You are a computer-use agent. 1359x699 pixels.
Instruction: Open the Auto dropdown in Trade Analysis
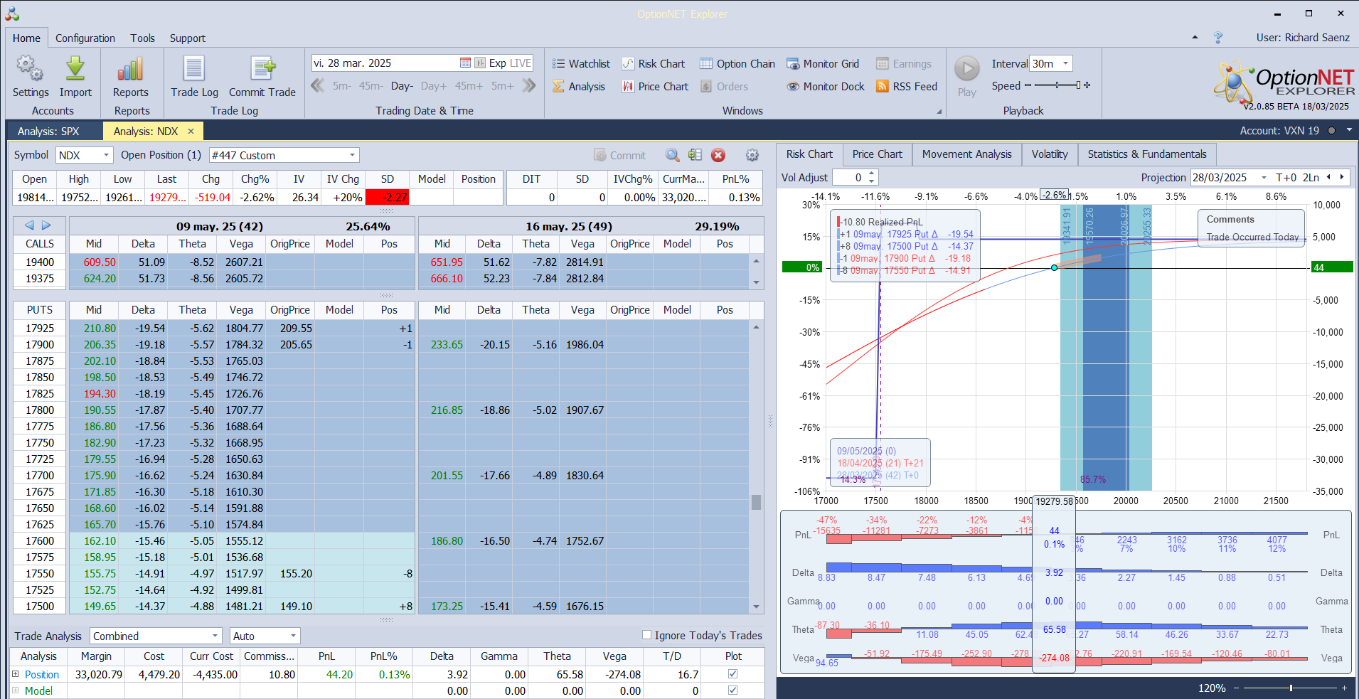pos(292,636)
